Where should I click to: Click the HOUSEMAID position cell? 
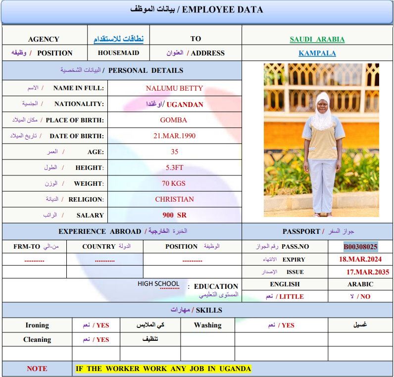point(118,53)
